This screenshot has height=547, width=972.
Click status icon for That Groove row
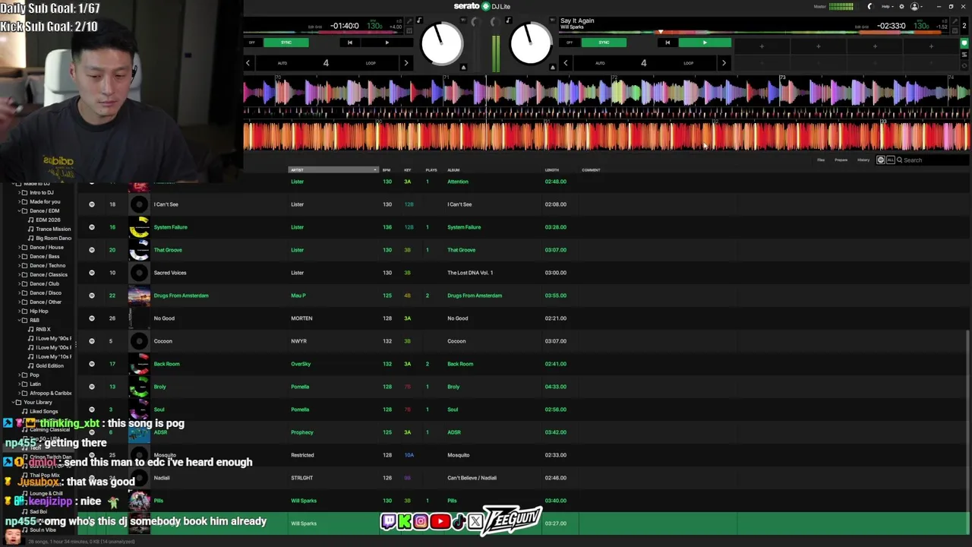click(x=92, y=250)
